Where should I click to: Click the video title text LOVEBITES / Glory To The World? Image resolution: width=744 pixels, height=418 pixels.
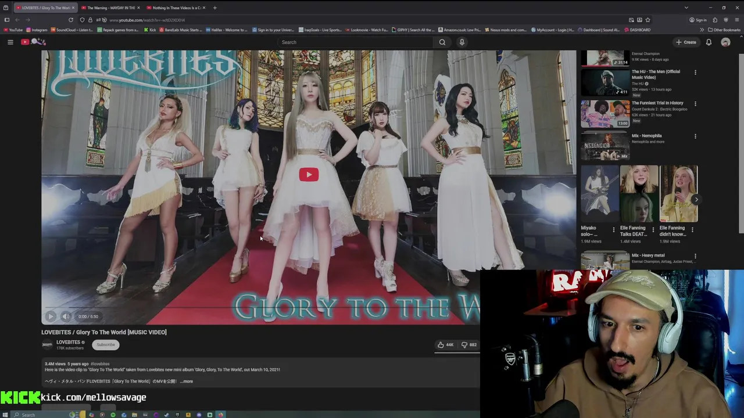[x=104, y=332]
